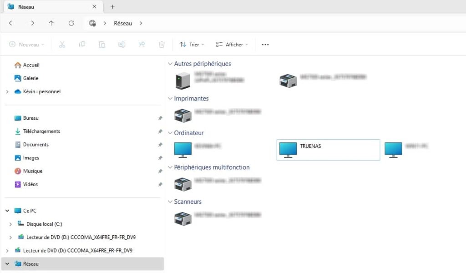Click the Share icon on the toolbar

(x=142, y=44)
